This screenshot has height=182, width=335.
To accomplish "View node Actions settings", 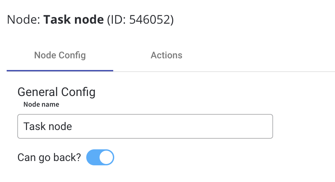I will pyautogui.click(x=167, y=55).
